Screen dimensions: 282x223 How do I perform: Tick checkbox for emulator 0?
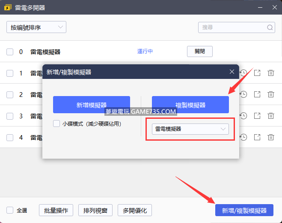pyautogui.click(x=10, y=52)
